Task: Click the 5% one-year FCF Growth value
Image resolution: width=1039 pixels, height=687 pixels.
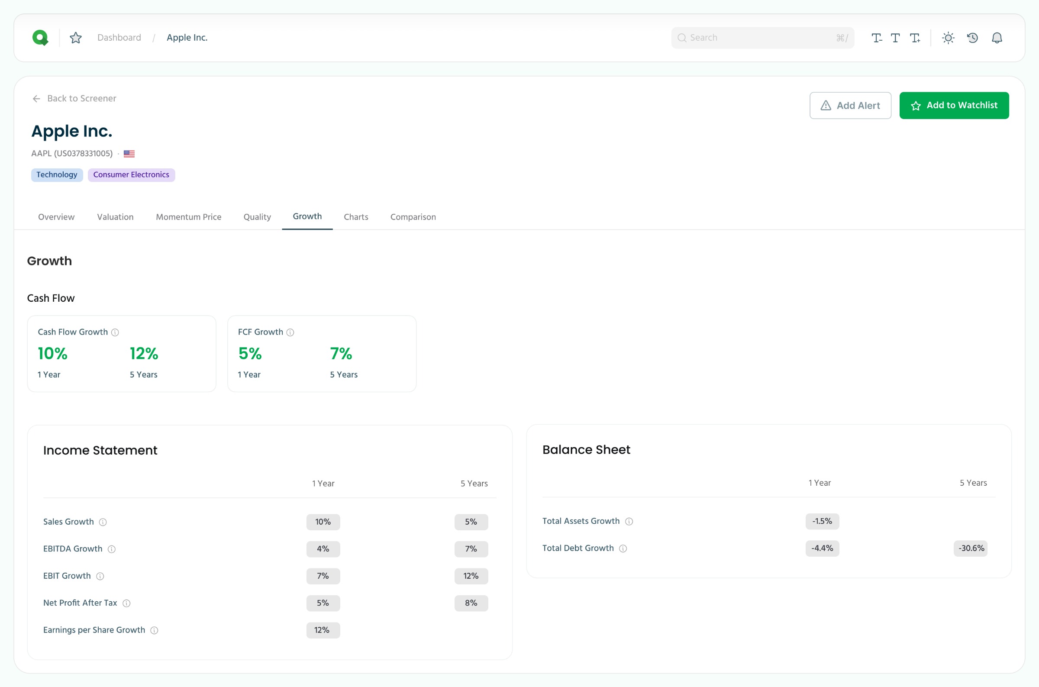Action: [x=250, y=354]
